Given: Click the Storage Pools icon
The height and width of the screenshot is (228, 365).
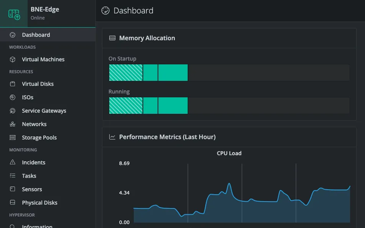Looking at the screenshot, I should click(13, 138).
